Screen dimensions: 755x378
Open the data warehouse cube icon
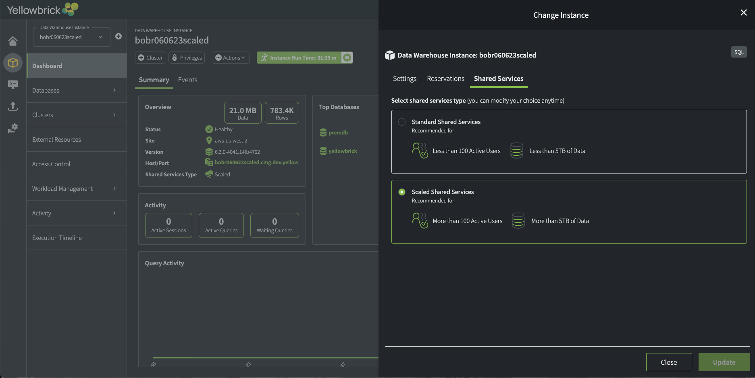point(13,63)
